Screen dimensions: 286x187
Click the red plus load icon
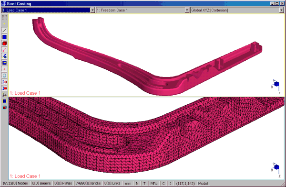(4, 69)
